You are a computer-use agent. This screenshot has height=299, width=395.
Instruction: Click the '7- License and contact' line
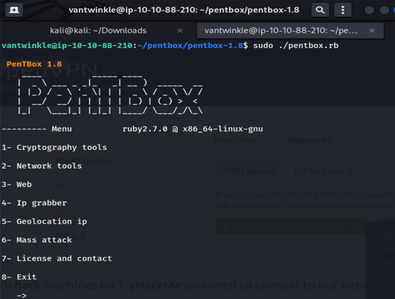[x=57, y=259]
